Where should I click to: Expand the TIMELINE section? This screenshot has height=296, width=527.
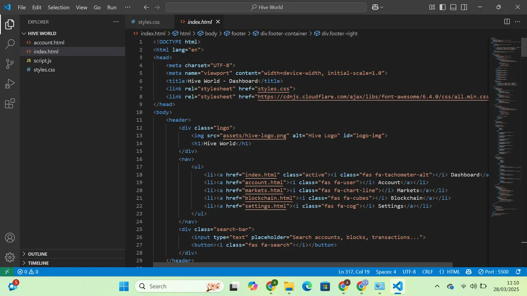(72, 263)
